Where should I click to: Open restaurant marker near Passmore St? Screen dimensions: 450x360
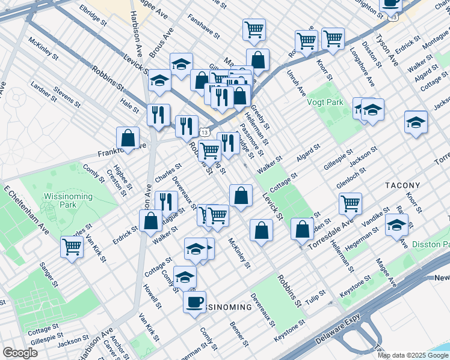point(228,144)
